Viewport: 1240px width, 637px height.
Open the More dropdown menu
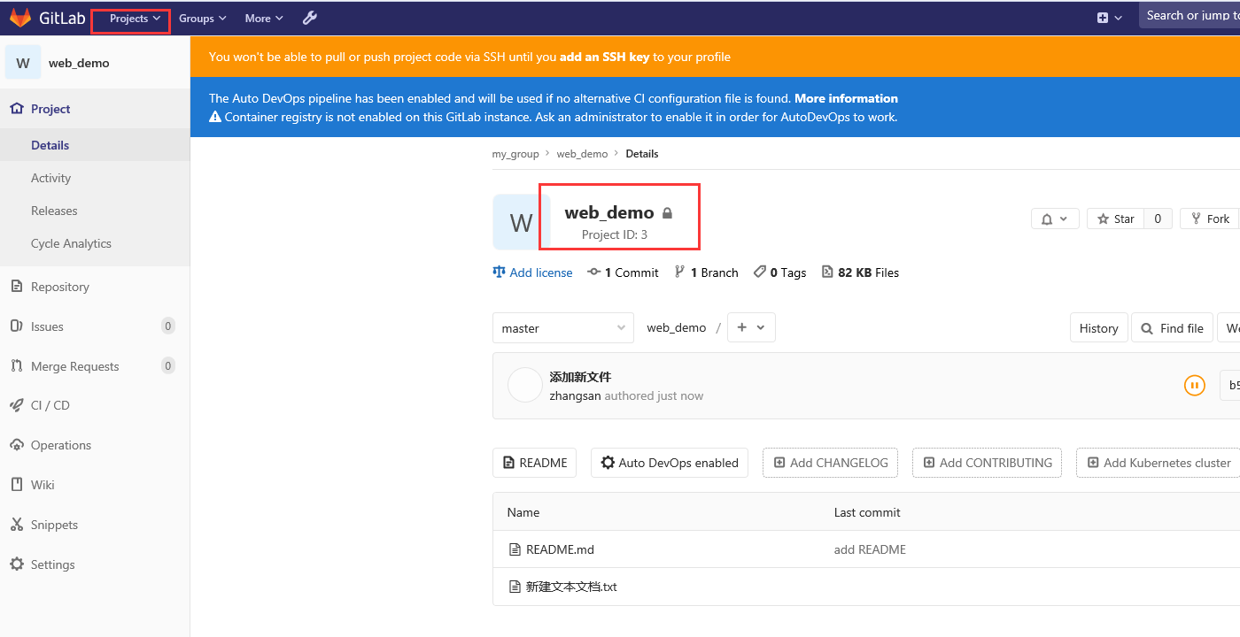tap(264, 19)
